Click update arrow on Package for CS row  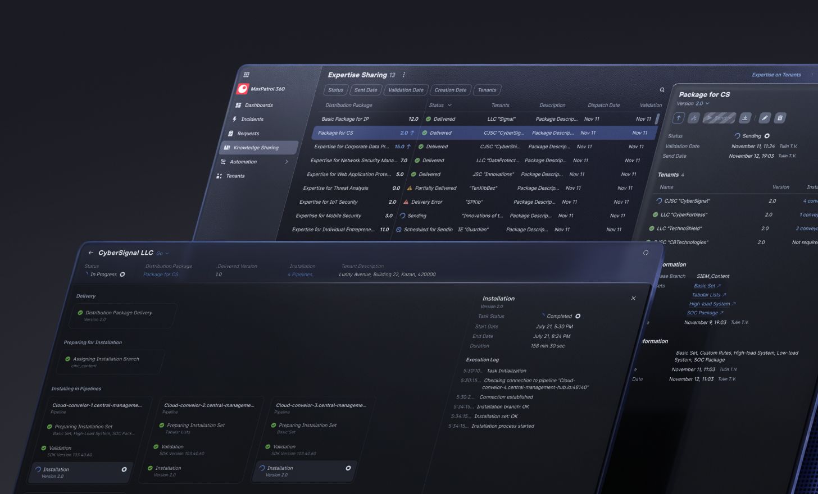(412, 133)
